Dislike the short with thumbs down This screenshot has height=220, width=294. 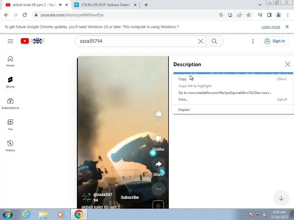[158, 139]
